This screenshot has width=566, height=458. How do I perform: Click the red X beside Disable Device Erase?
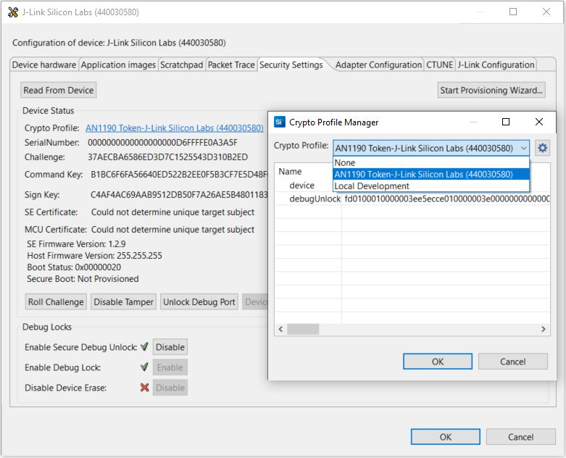coord(144,388)
